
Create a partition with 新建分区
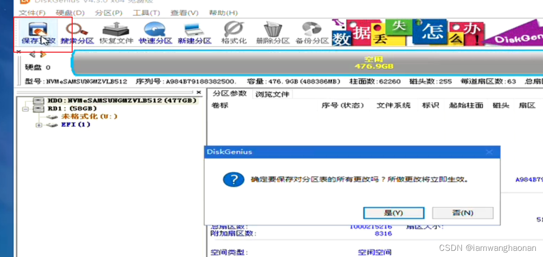[x=195, y=33]
